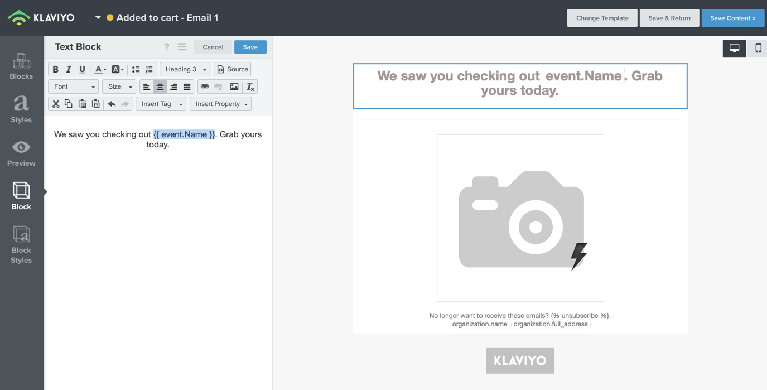Select the Block sidebar tab

pos(21,196)
